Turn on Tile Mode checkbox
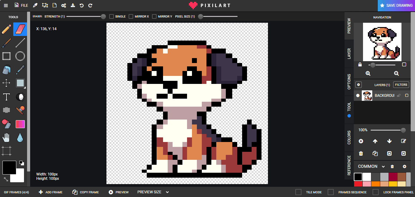 pos(298,192)
